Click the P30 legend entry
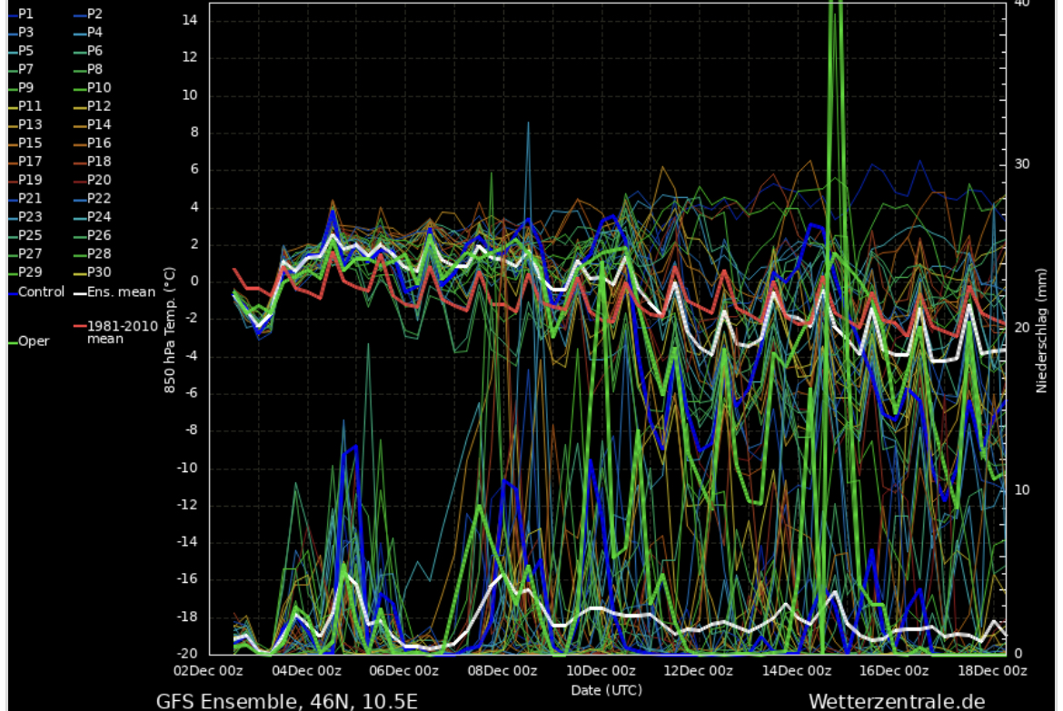 tap(98, 272)
